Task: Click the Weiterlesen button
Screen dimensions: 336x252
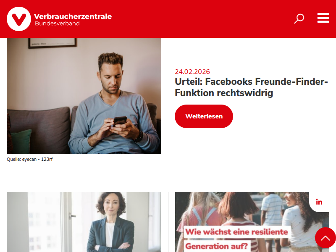Action: pos(204,116)
